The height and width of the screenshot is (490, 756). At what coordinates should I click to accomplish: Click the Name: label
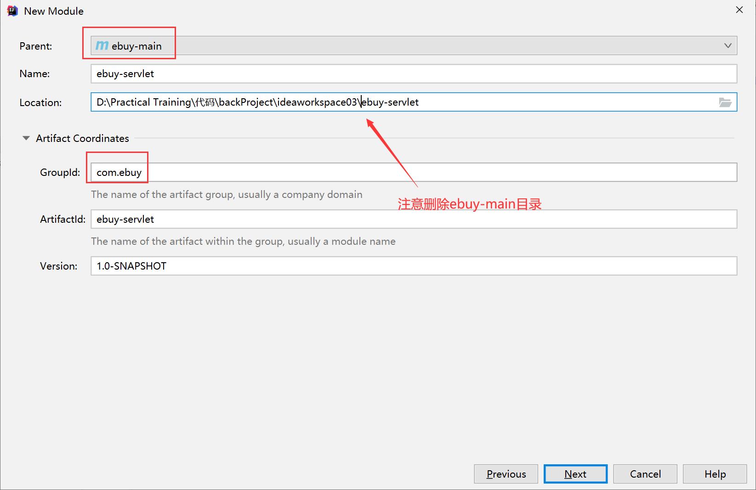34,73
